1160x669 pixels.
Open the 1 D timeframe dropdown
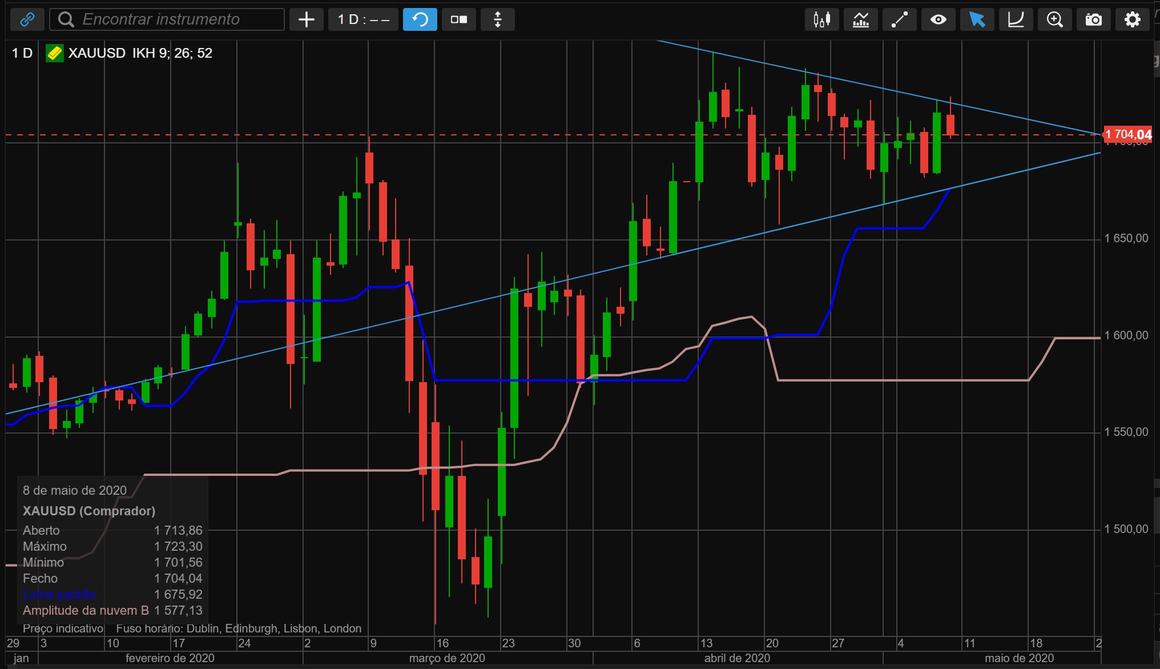coord(363,19)
